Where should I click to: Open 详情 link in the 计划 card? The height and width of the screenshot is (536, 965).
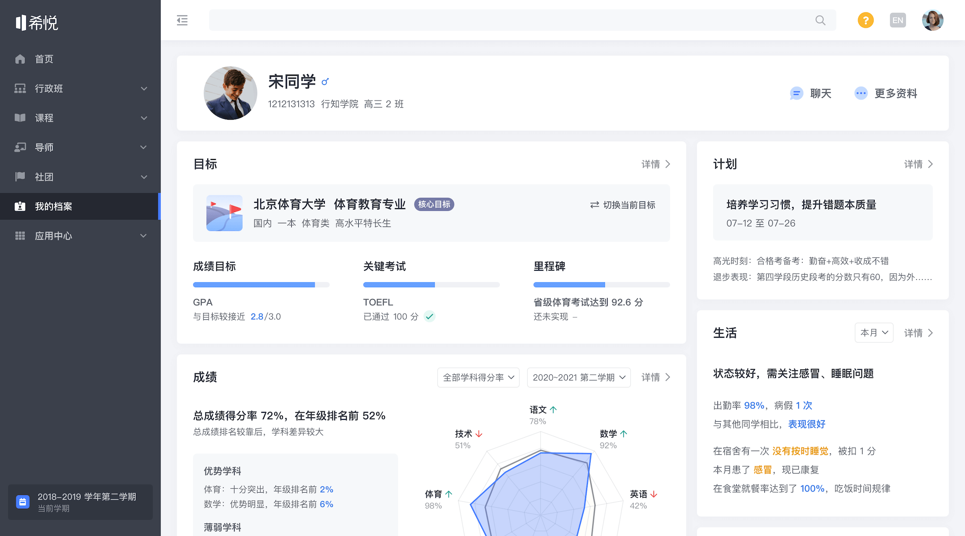(x=918, y=164)
